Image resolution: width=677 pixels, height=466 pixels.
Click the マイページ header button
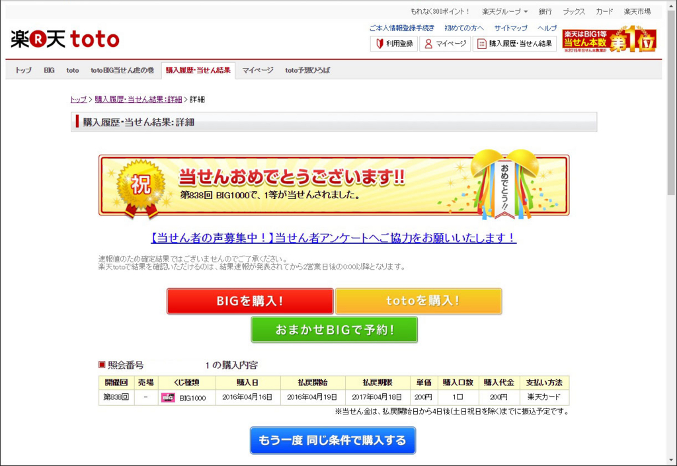click(445, 44)
